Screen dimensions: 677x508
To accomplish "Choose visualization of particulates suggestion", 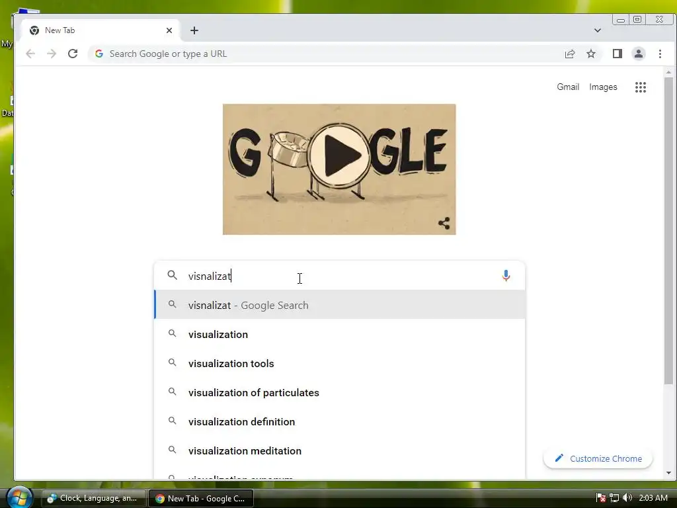I will point(339,393).
